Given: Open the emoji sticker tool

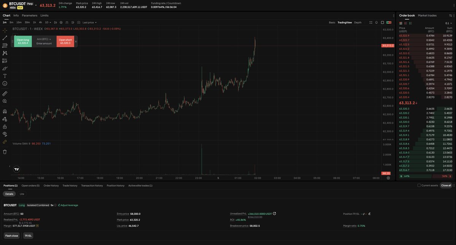Looking at the screenshot, I should (x=5, y=83).
